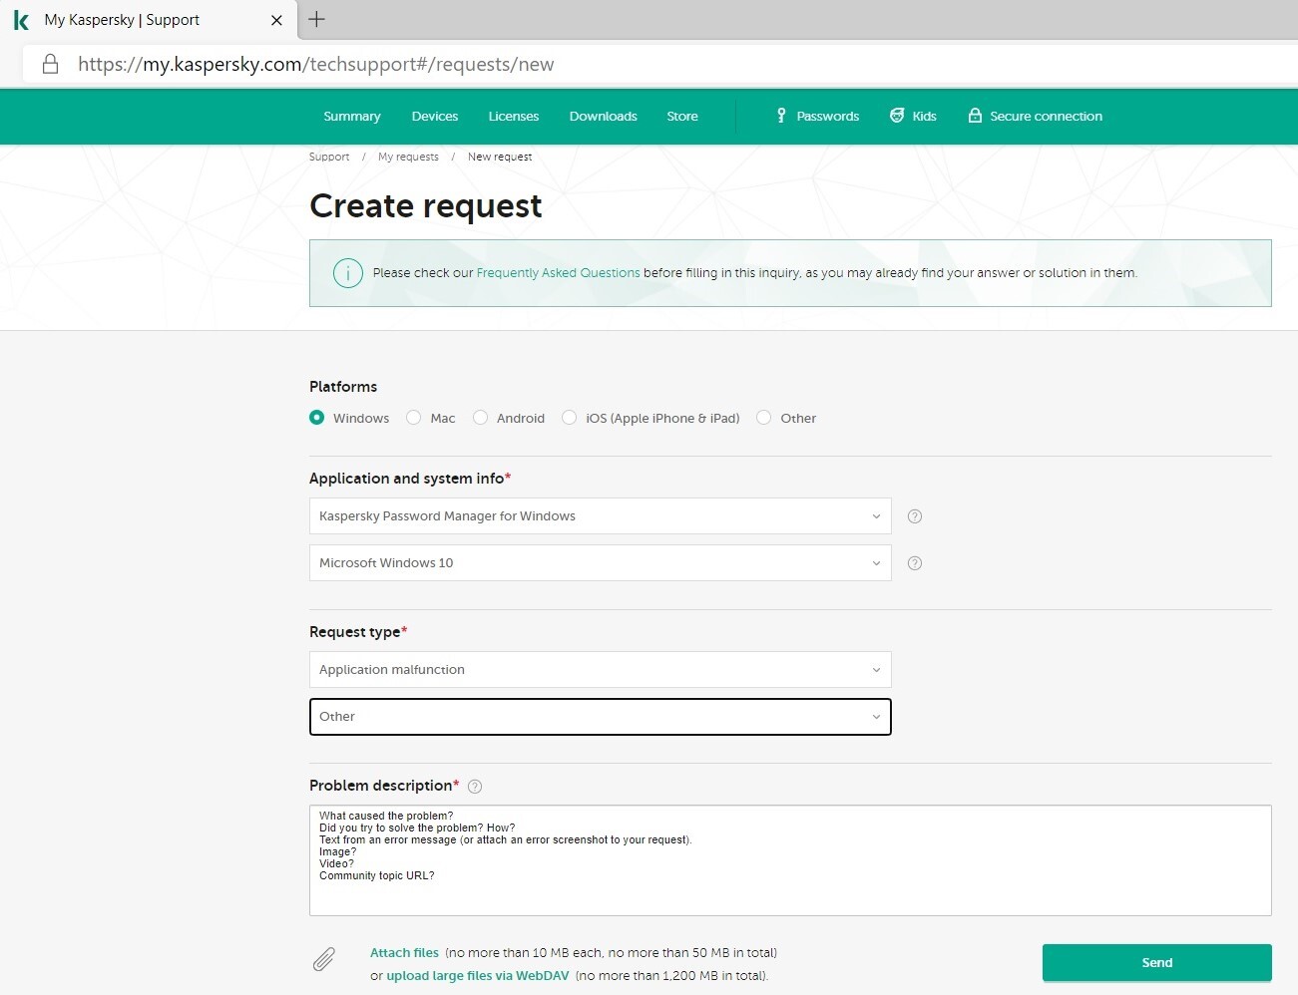Click the Support breadcrumb link
This screenshot has height=995, width=1298.
tap(329, 158)
